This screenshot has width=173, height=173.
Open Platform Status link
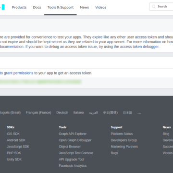[x=122, y=134]
